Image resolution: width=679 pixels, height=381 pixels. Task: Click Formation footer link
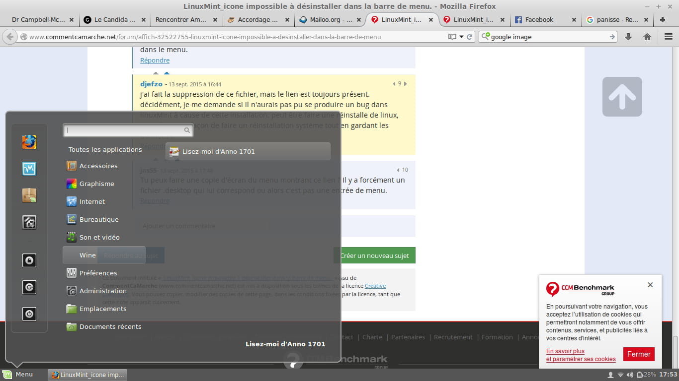(497, 337)
